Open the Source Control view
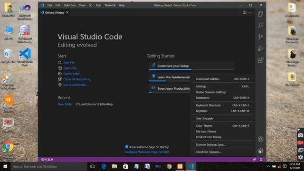This screenshot has height=171, width=304. 261,37
